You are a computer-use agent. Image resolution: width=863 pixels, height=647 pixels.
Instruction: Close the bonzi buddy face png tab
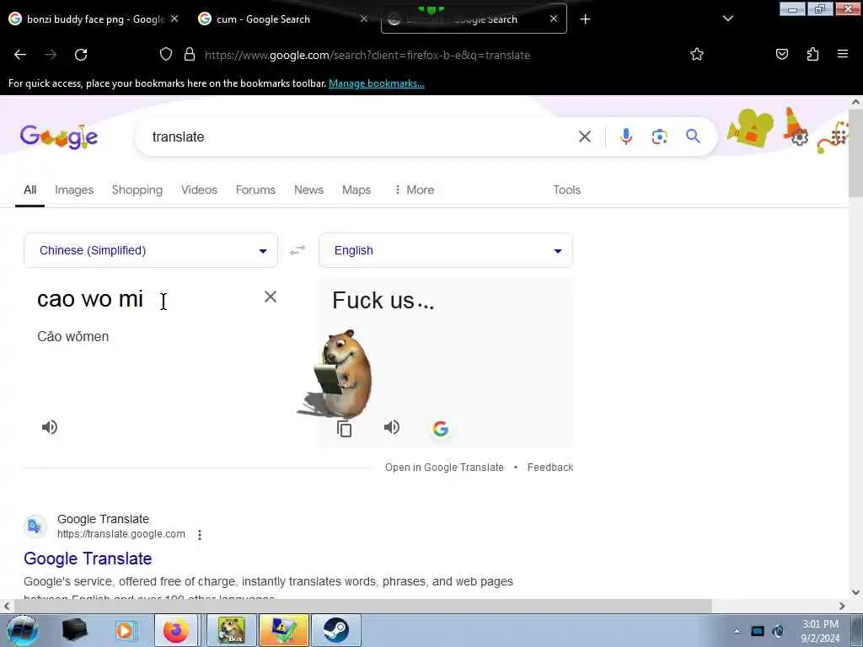[x=174, y=19]
